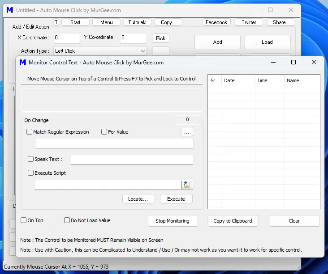Click the empty monitored control text box
This screenshot has width=328, height=274.
click(112, 100)
